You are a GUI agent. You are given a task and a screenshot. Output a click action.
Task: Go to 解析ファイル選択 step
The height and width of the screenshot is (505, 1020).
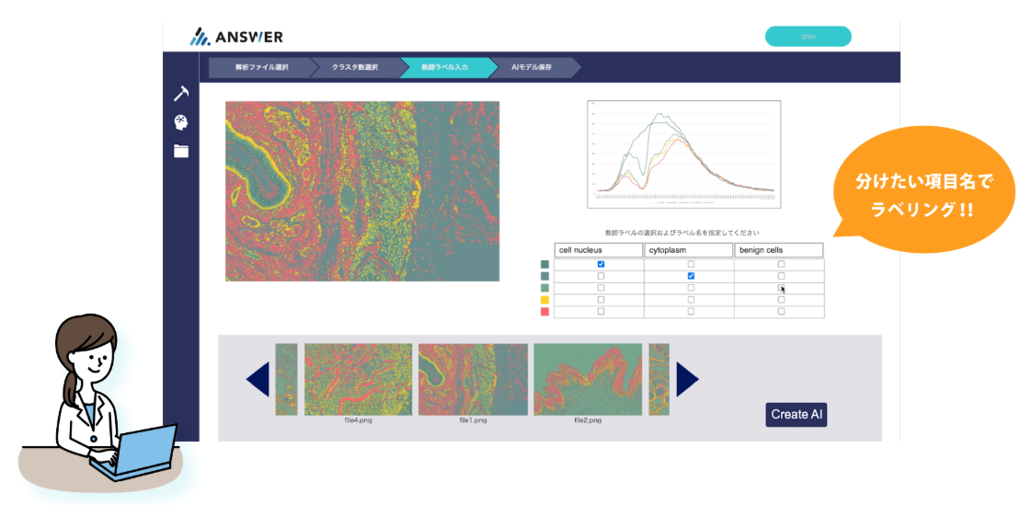click(x=261, y=68)
